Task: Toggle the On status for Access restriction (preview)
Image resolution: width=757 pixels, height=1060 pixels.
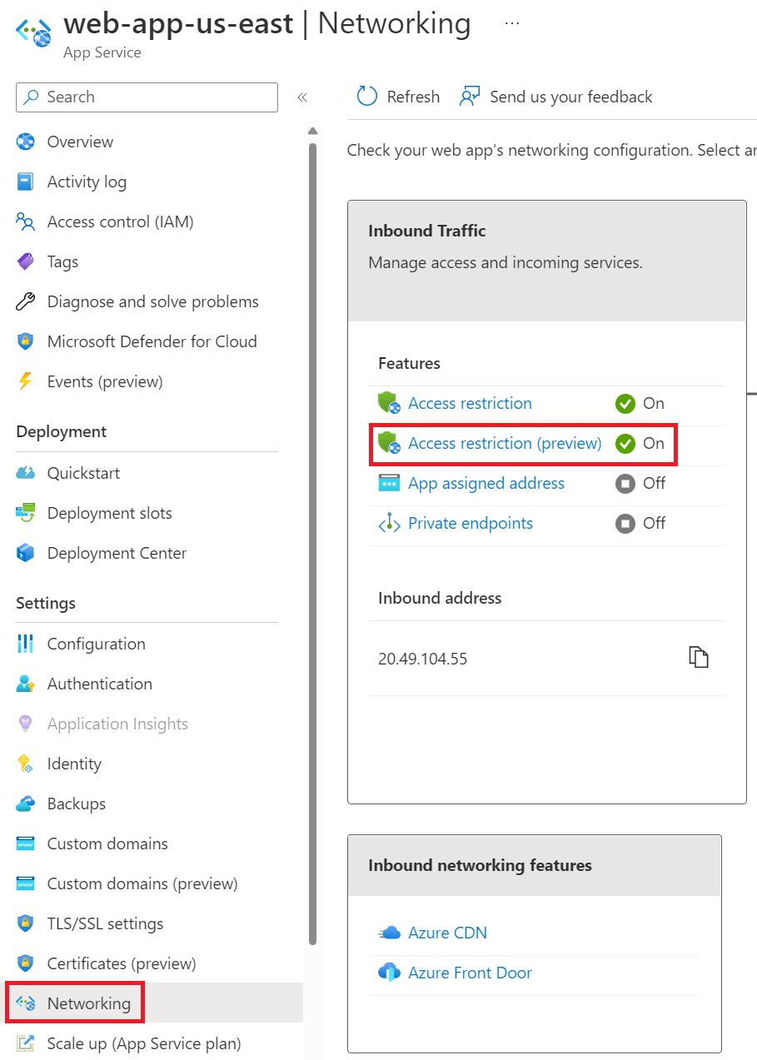Action: pos(641,444)
